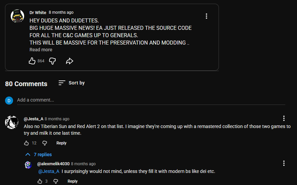This screenshot has height=185, width=297.
Task: Like alexmelik4030's reply
Action: click(x=40, y=181)
